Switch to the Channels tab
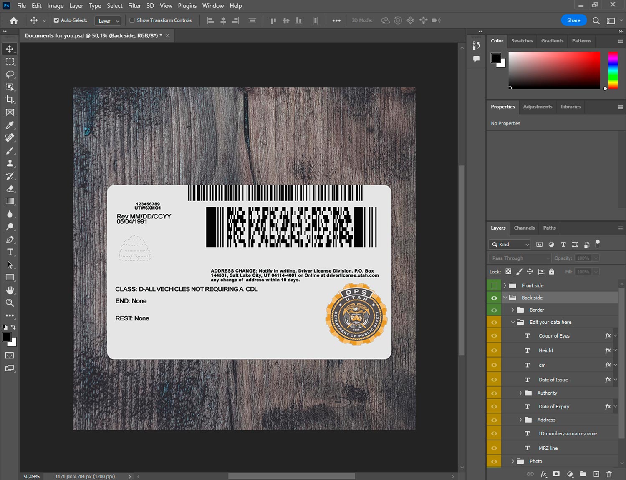Viewport: 626px width, 480px height. [x=524, y=228]
